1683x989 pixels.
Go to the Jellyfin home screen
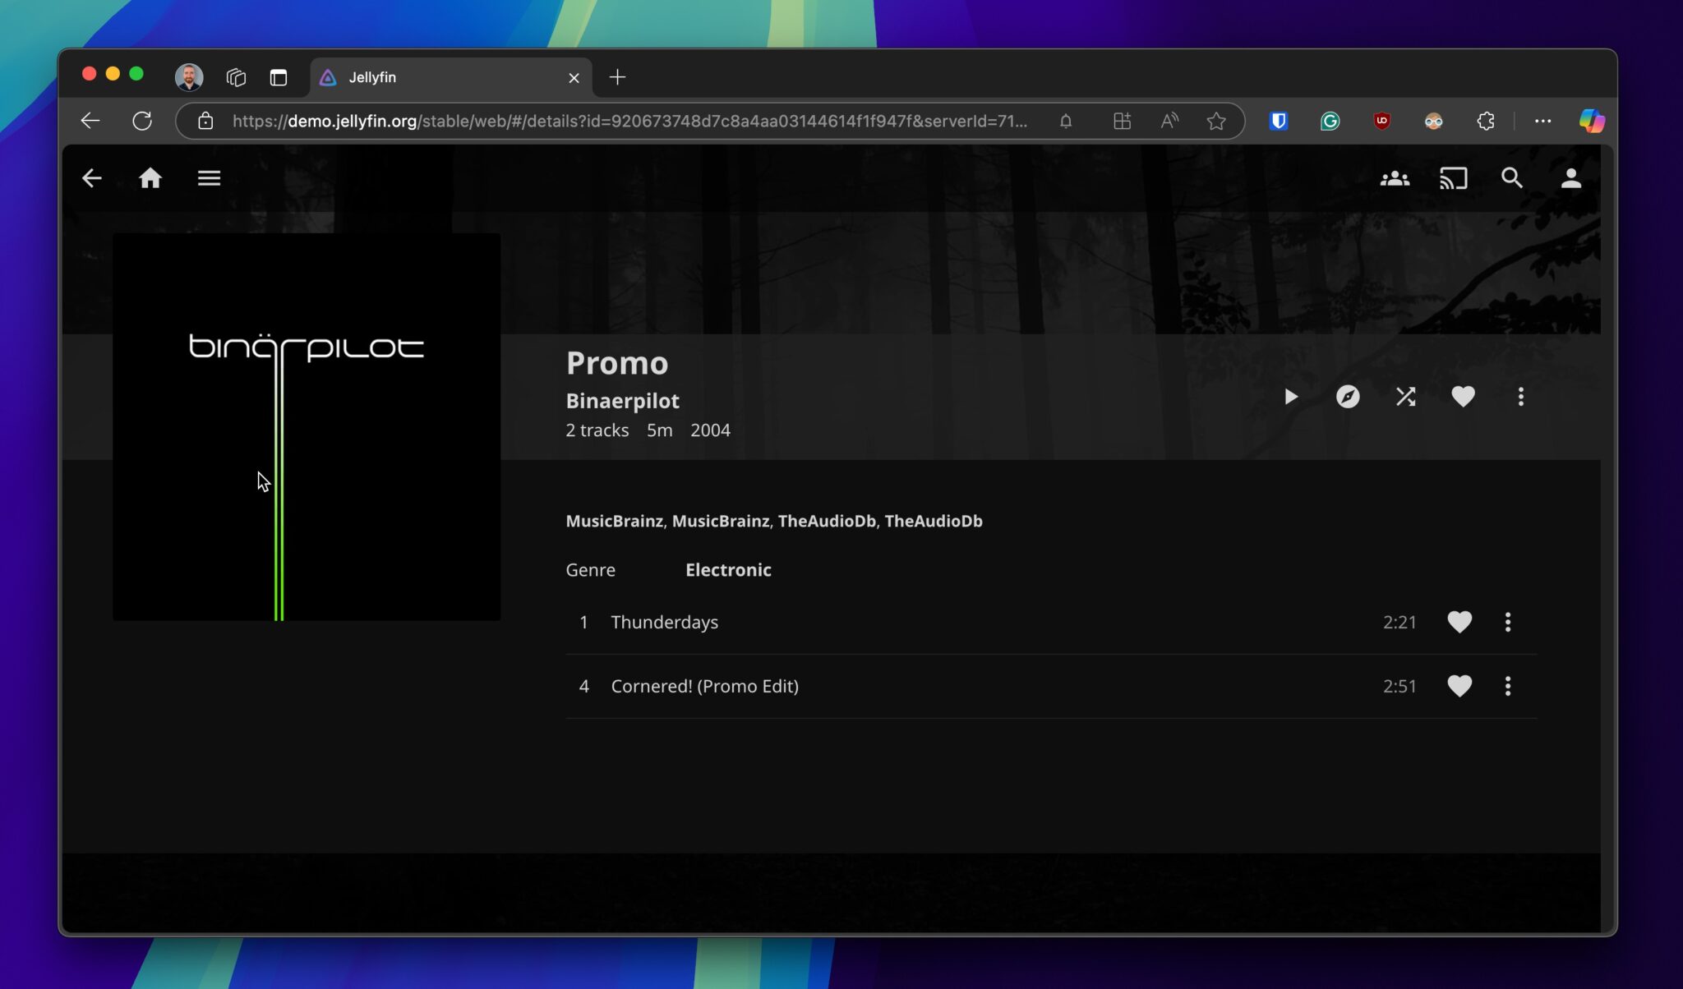tap(150, 177)
